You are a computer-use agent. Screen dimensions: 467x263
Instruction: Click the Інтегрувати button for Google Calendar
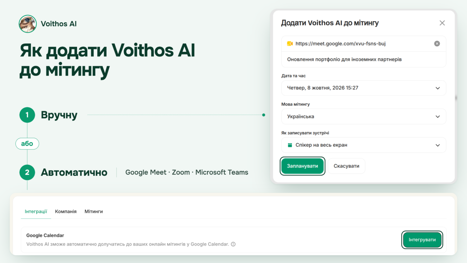pos(422,240)
